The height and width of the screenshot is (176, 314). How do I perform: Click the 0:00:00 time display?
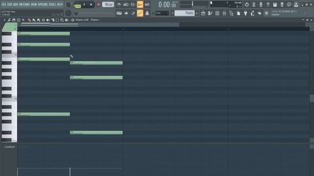click(x=167, y=4)
